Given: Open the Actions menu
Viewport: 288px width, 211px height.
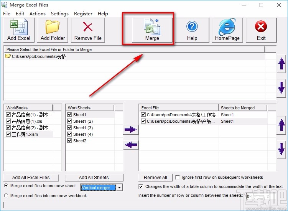Looking at the screenshot, I should [38, 14].
